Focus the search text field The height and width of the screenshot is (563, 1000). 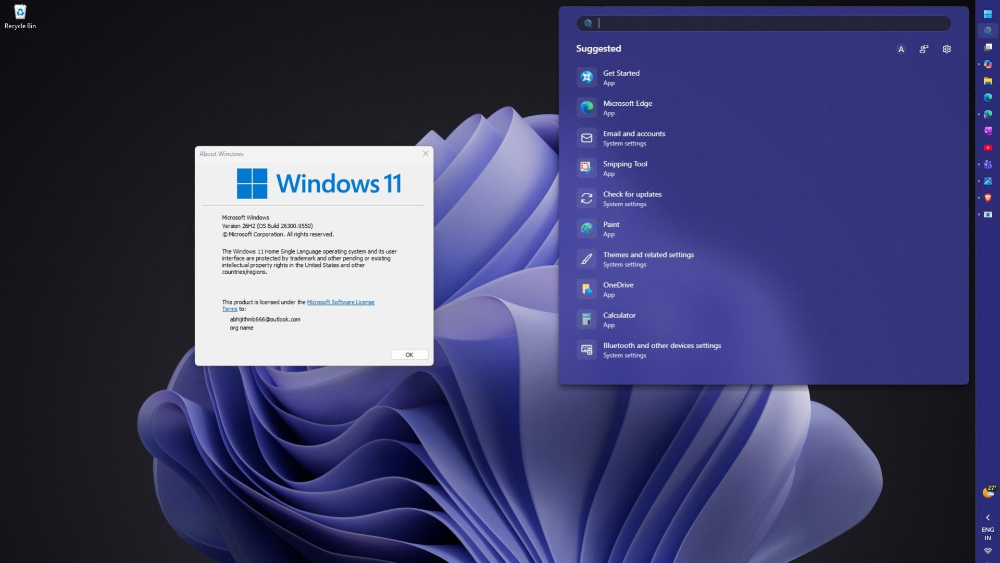click(764, 23)
